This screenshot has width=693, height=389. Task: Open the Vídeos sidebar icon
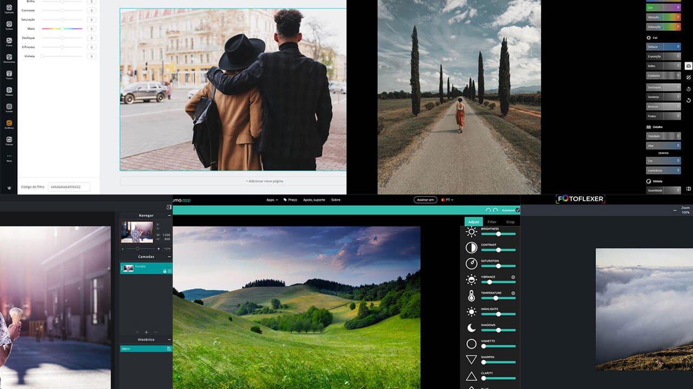9,91
